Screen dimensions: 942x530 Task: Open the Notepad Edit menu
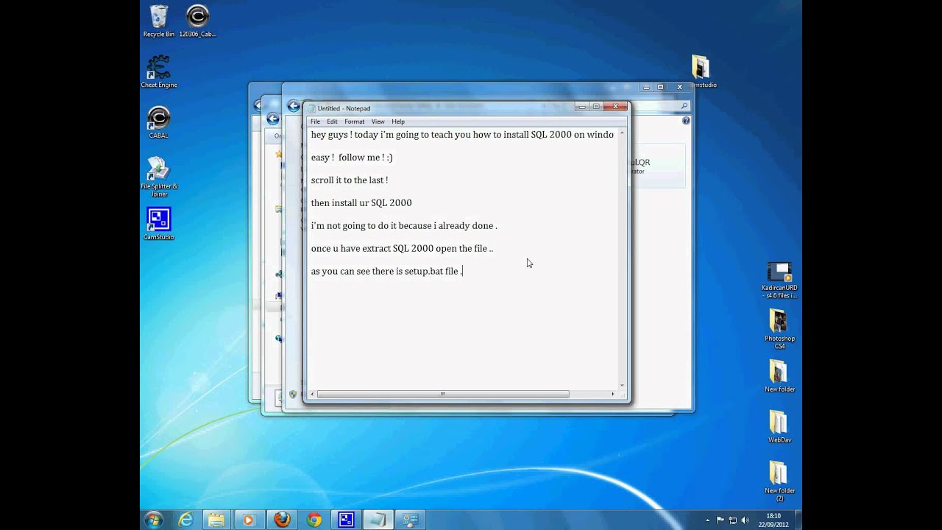[332, 121]
